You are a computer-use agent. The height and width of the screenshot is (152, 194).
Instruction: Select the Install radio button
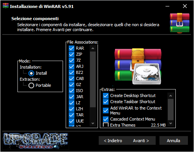(31, 73)
